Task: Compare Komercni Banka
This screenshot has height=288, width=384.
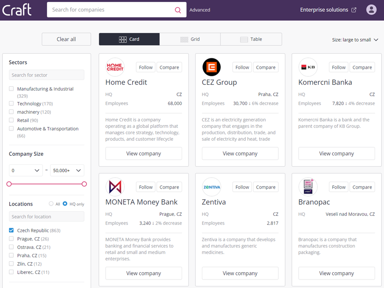Action: coord(362,67)
